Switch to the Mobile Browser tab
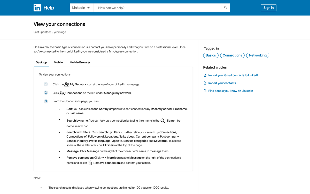Image resolution: width=310 pixels, height=194 pixels. point(80,62)
